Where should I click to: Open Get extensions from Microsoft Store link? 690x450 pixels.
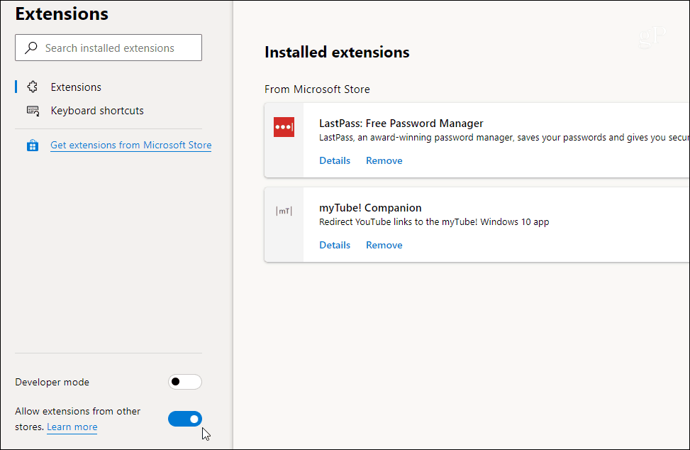click(x=130, y=146)
